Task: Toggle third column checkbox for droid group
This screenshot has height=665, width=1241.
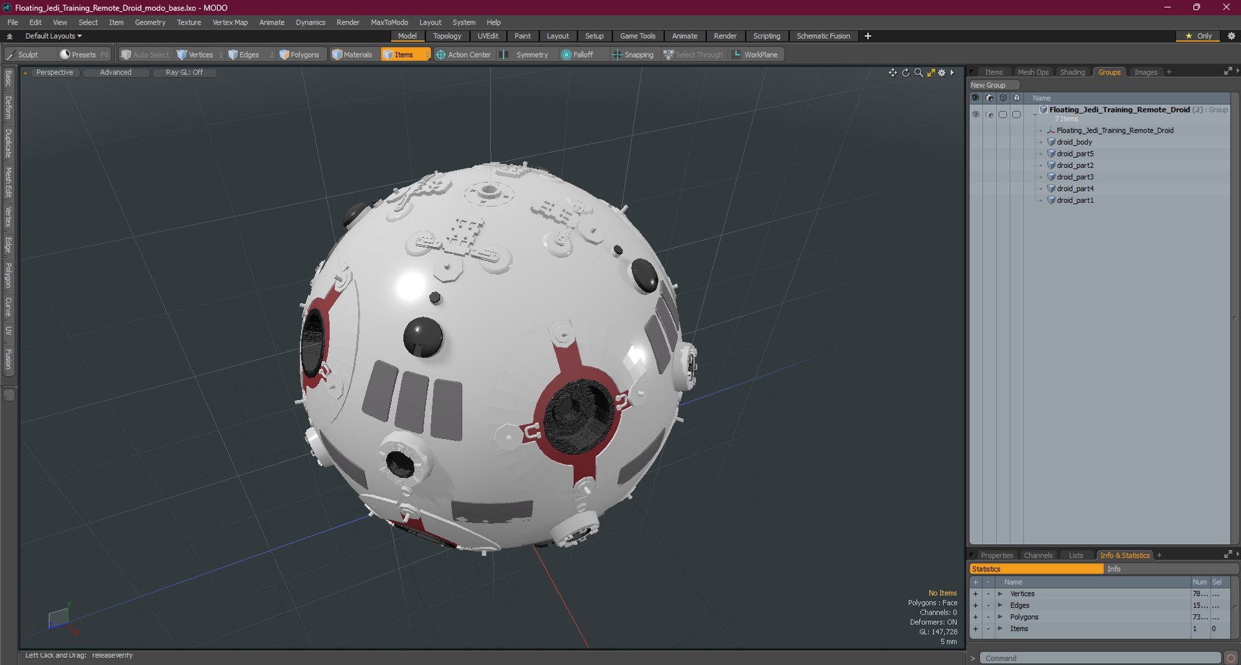Action: pyautogui.click(x=1002, y=114)
